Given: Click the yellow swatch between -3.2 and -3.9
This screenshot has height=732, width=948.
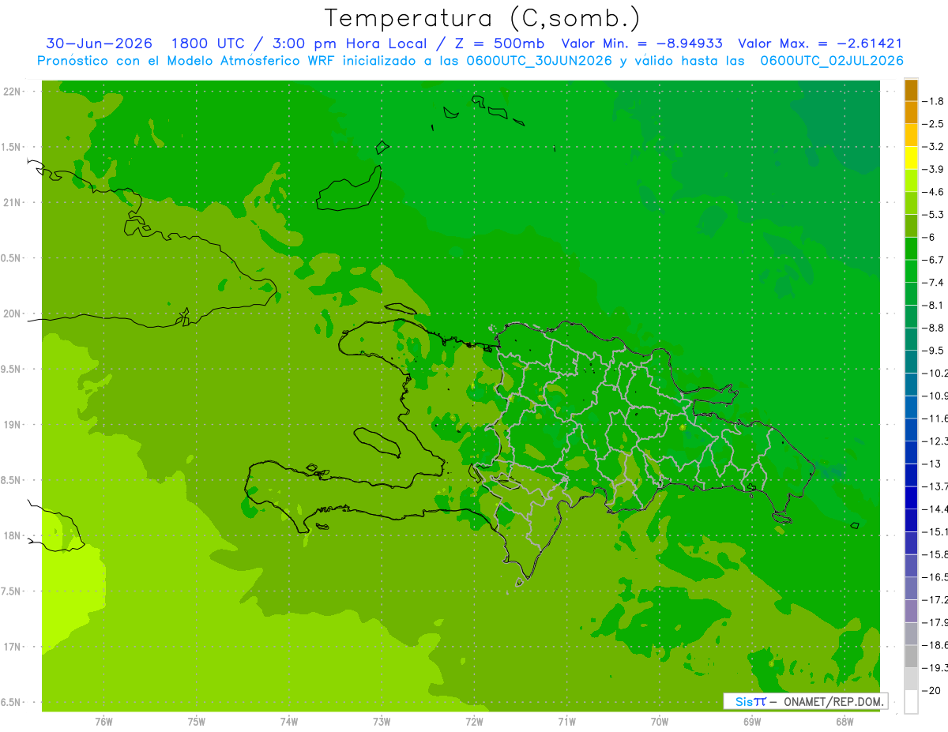Looking at the screenshot, I should (911, 158).
